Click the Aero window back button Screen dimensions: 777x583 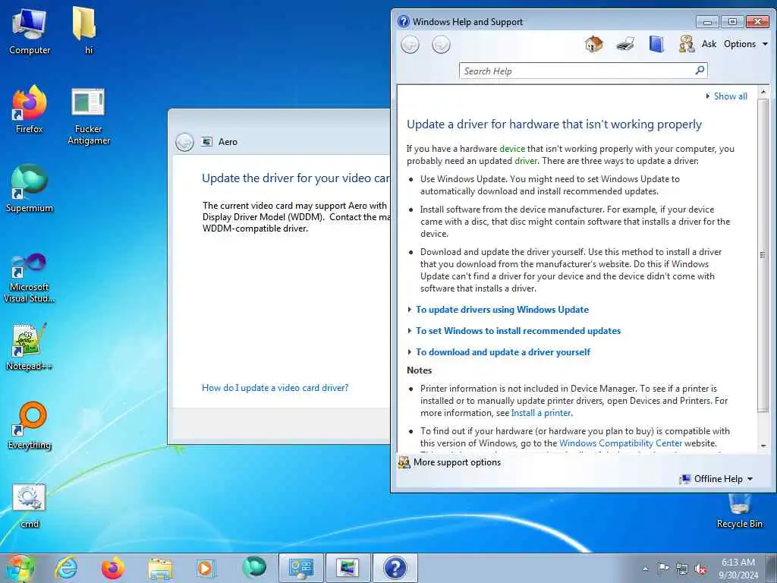pos(184,142)
